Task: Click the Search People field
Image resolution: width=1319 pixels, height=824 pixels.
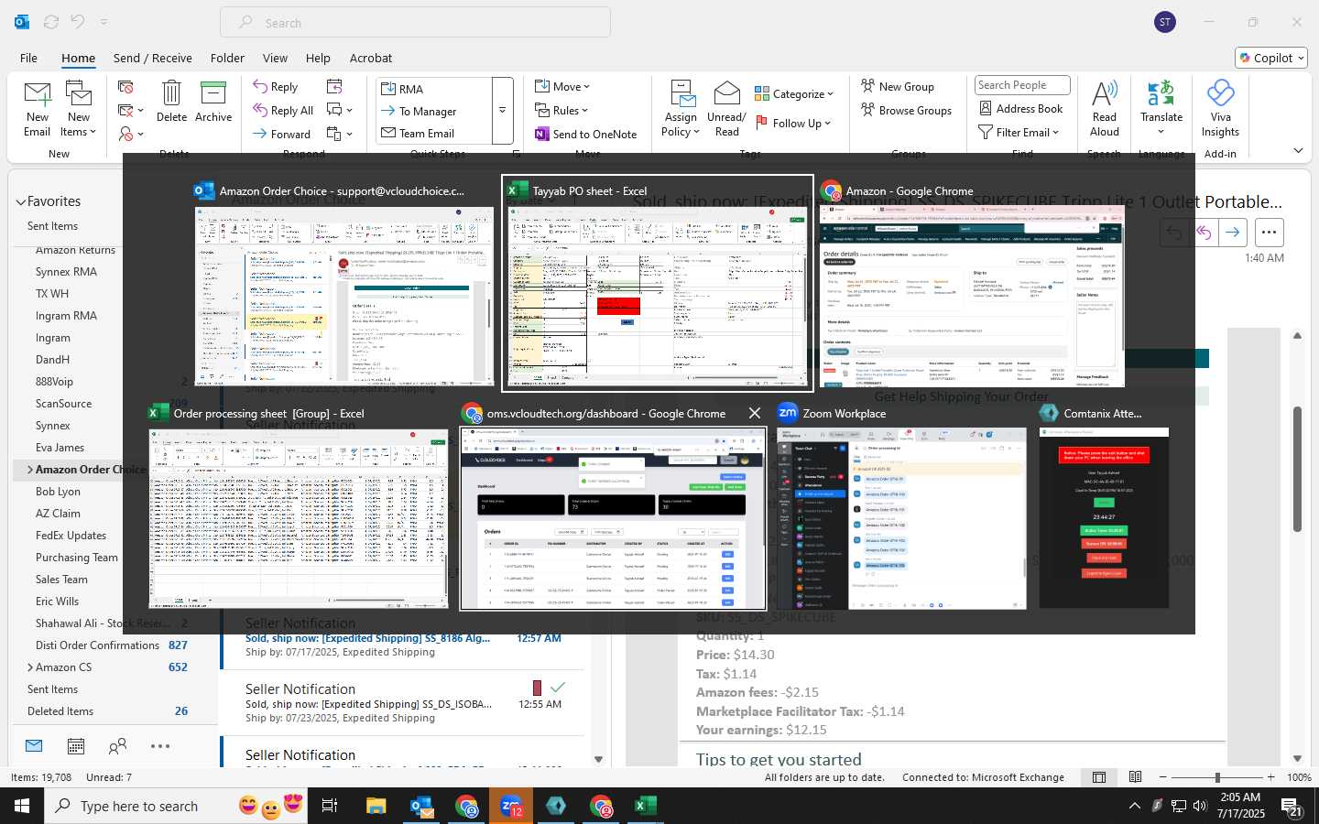Action: tap(1022, 85)
